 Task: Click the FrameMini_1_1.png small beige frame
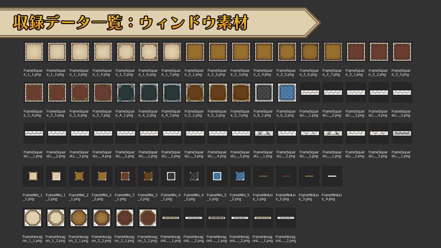pyautogui.click(x=33, y=176)
